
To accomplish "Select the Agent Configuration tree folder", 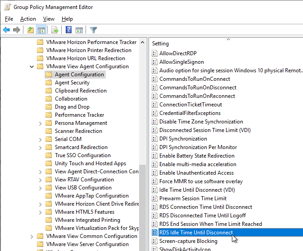I will point(79,75).
